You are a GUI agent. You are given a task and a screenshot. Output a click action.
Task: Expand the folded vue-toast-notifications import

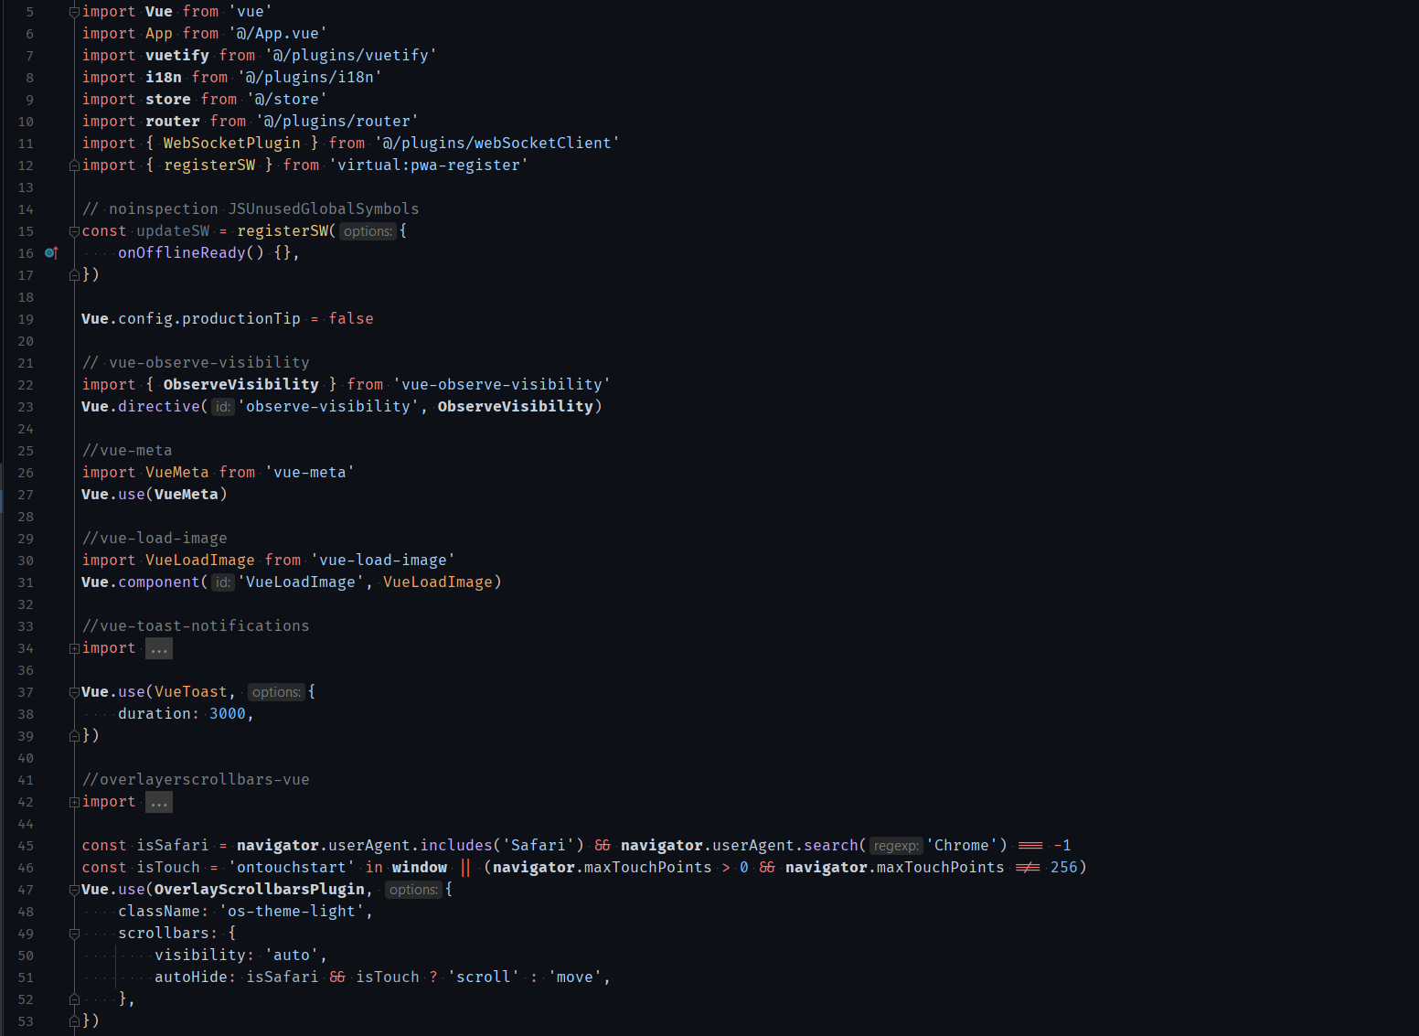(158, 647)
